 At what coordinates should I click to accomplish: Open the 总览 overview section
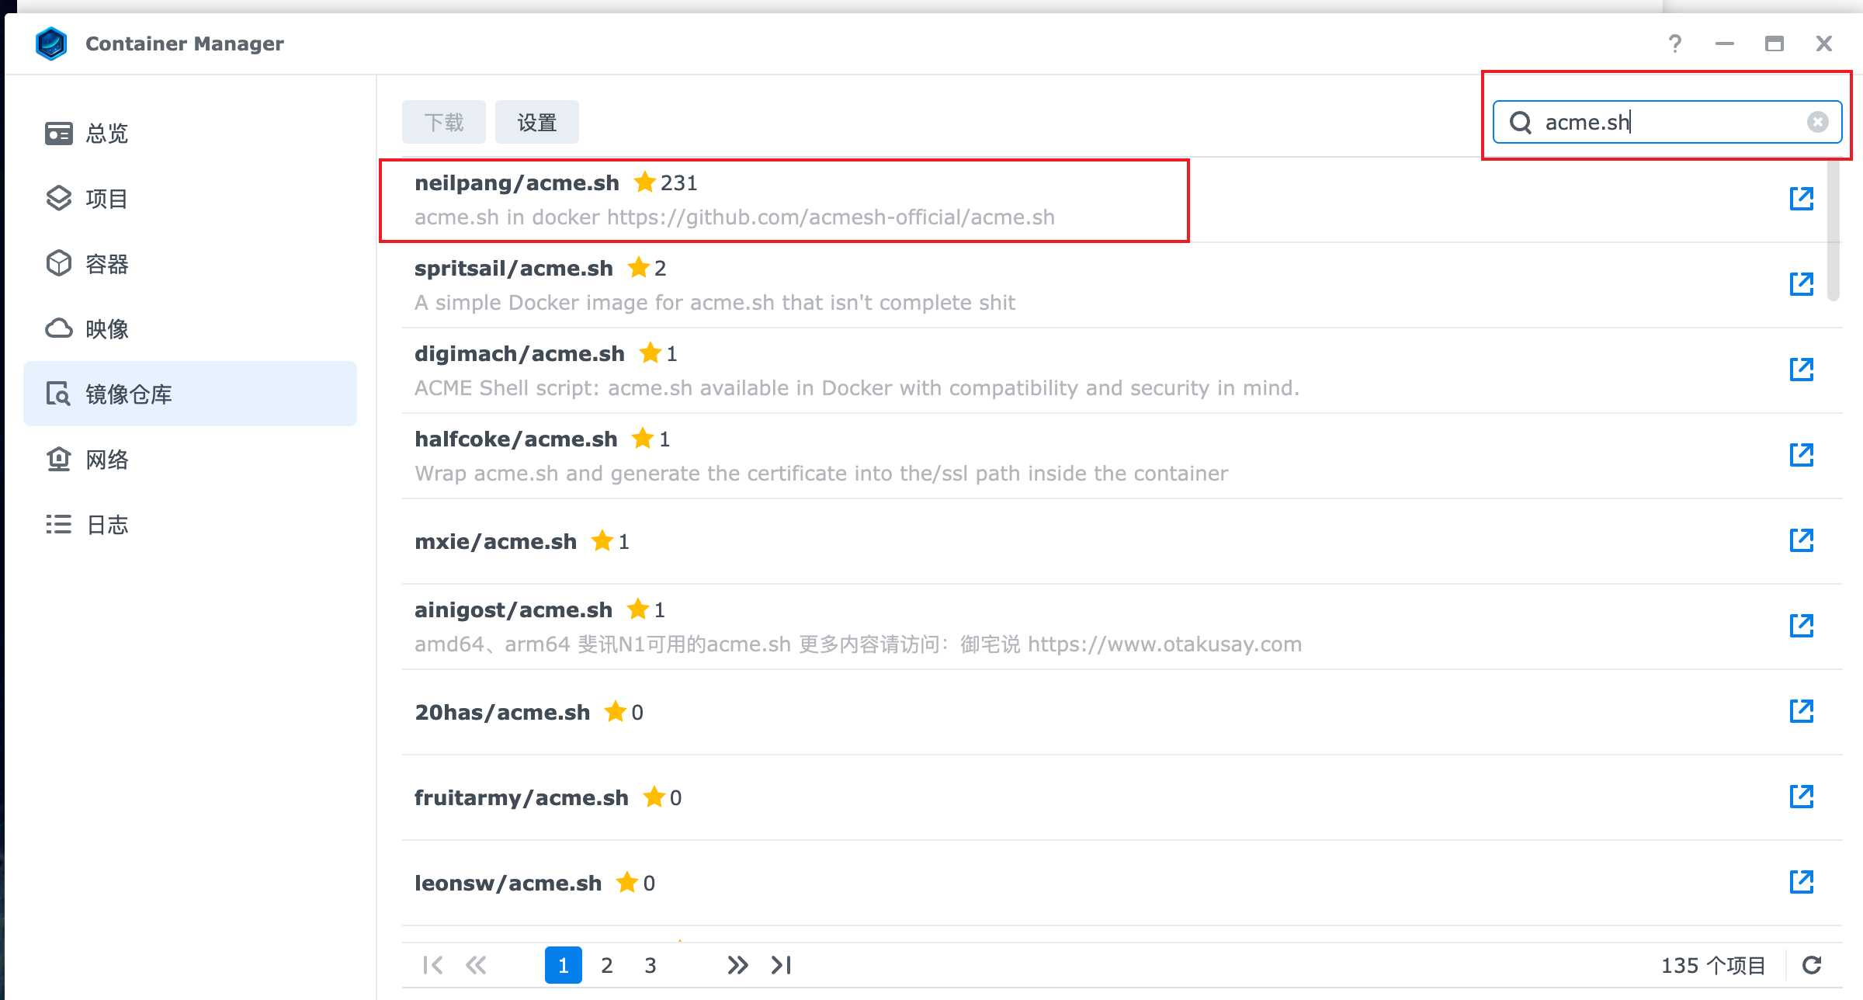coord(107,134)
